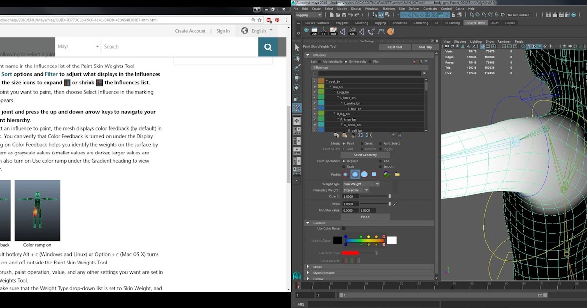Click the globe language icon in browser page
The width and height of the screenshot is (587, 308).
pos(245,31)
